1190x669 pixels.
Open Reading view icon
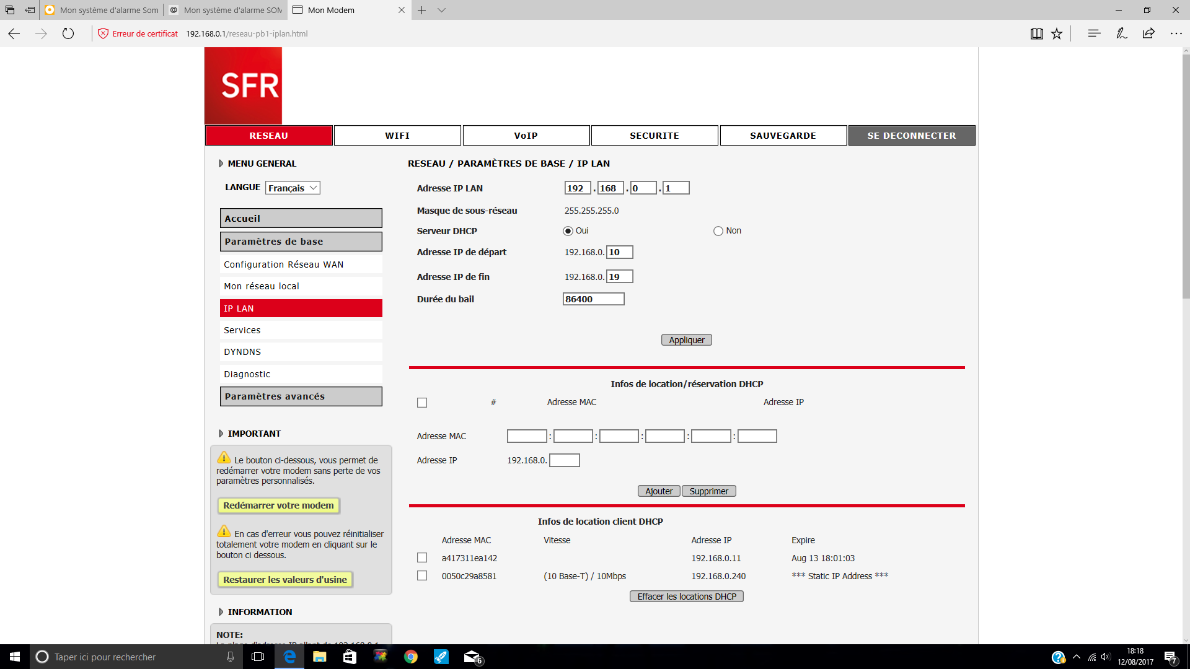point(1036,33)
